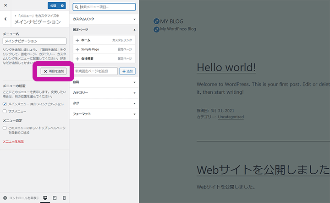This screenshot has width=330, height=203.
Task: Enable the サブメニュー checkbox
Action: click(5, 111)
